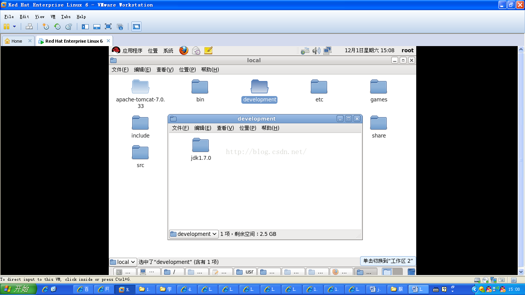Open the snapshot manager icon
This screenshot has width=525, height=295.
click(x=69, y=27)
